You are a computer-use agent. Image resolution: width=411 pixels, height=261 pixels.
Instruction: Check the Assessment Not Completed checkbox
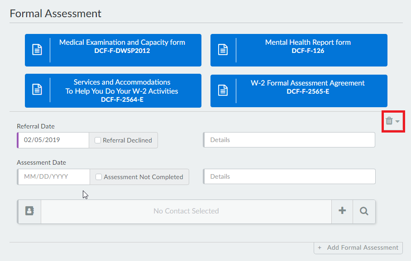98,177
